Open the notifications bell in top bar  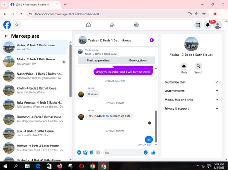pyautogui.click(x=207, y=25)
